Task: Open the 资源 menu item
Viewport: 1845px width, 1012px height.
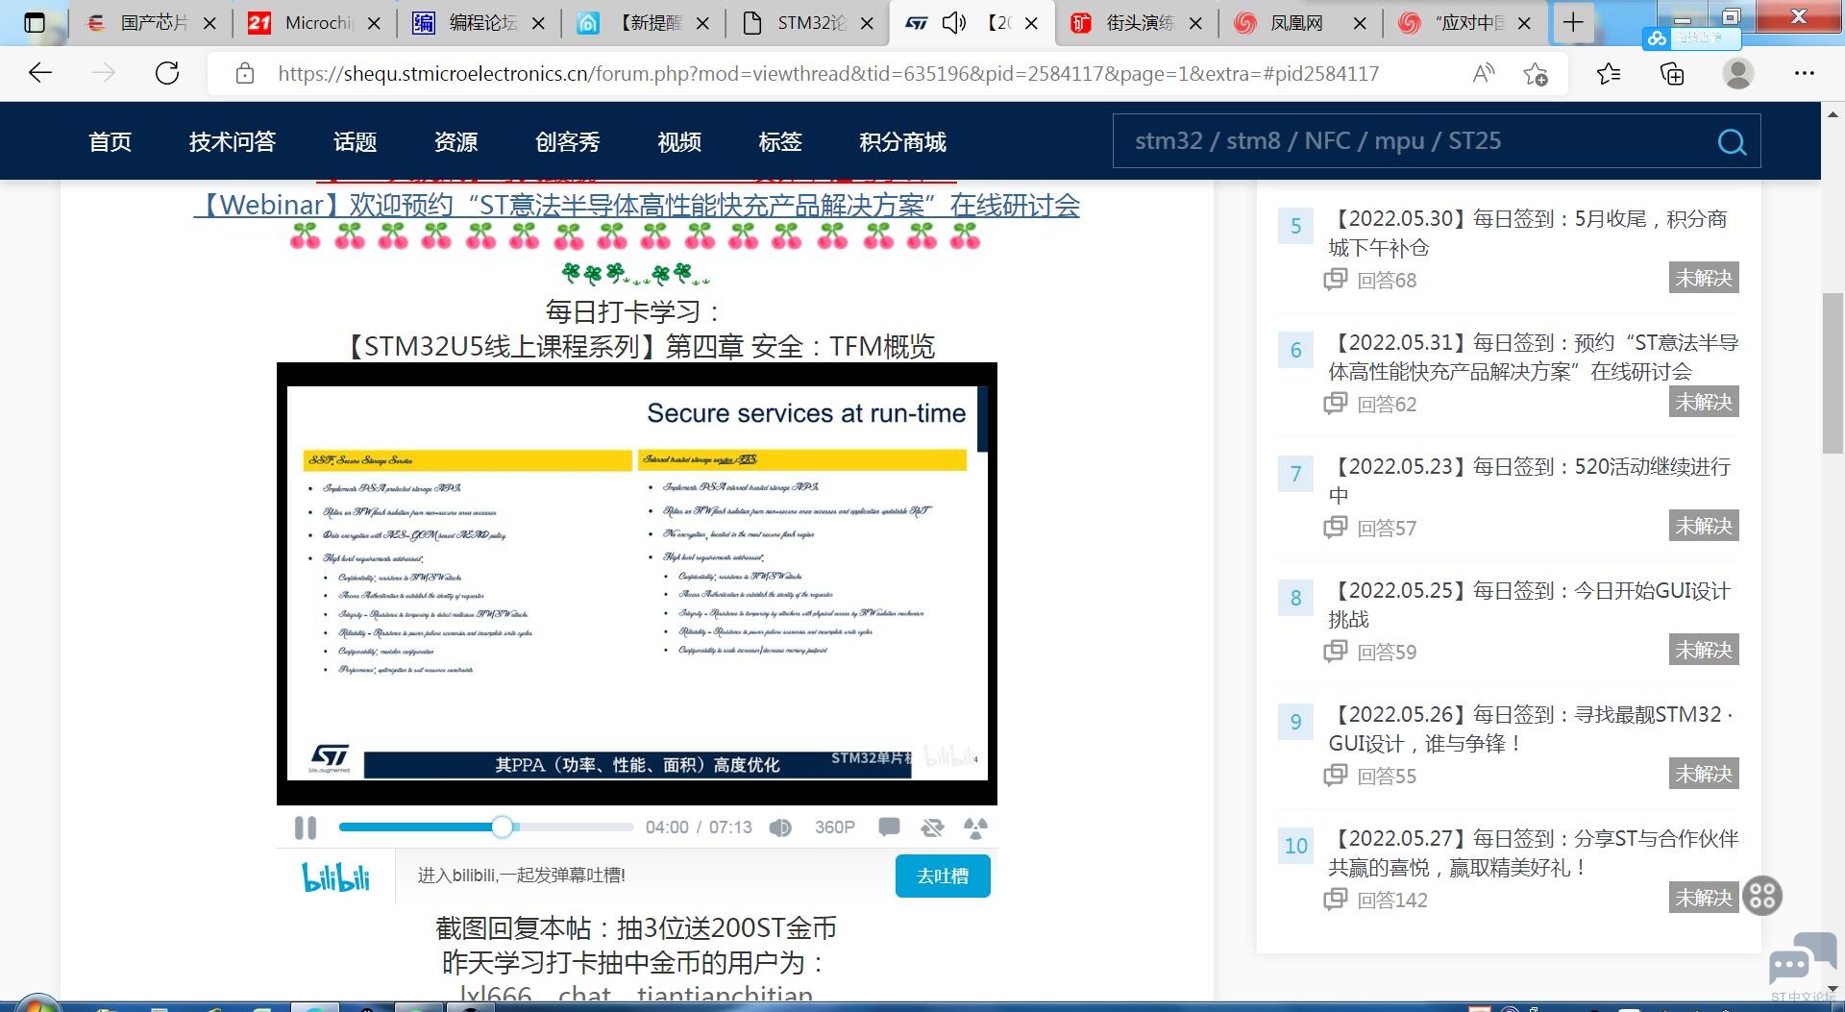Action: [x=455, y=142]
